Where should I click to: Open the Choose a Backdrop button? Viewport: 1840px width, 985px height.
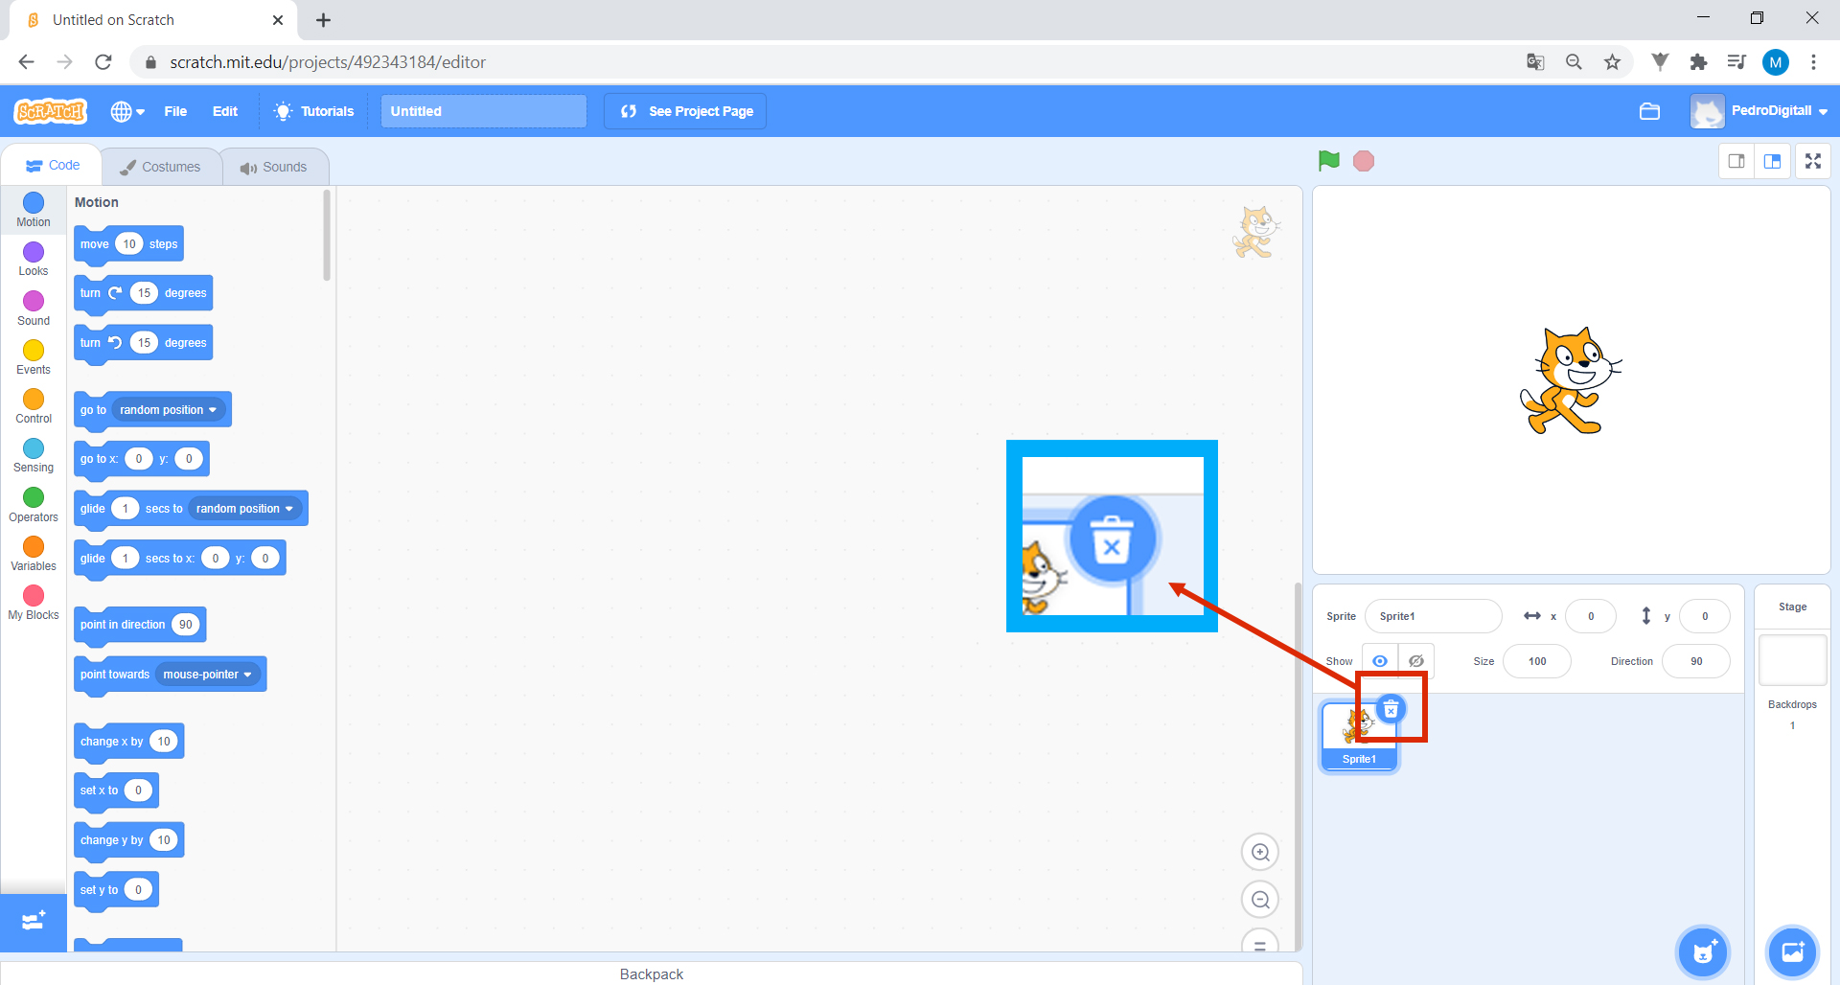(x=1792, y=951)
